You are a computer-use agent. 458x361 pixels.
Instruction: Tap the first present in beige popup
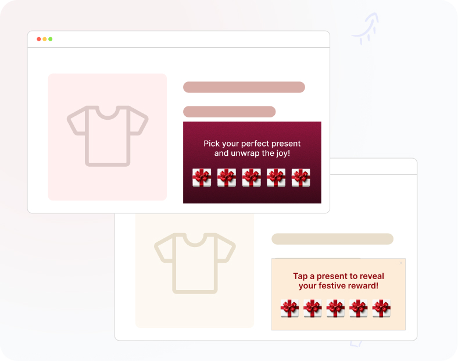[x=289, y=308]
